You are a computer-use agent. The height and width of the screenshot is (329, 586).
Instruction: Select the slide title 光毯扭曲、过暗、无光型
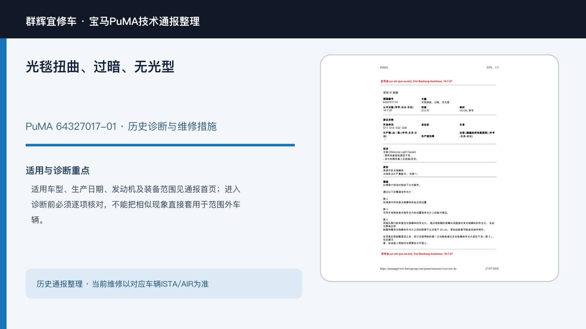(100, 67)
